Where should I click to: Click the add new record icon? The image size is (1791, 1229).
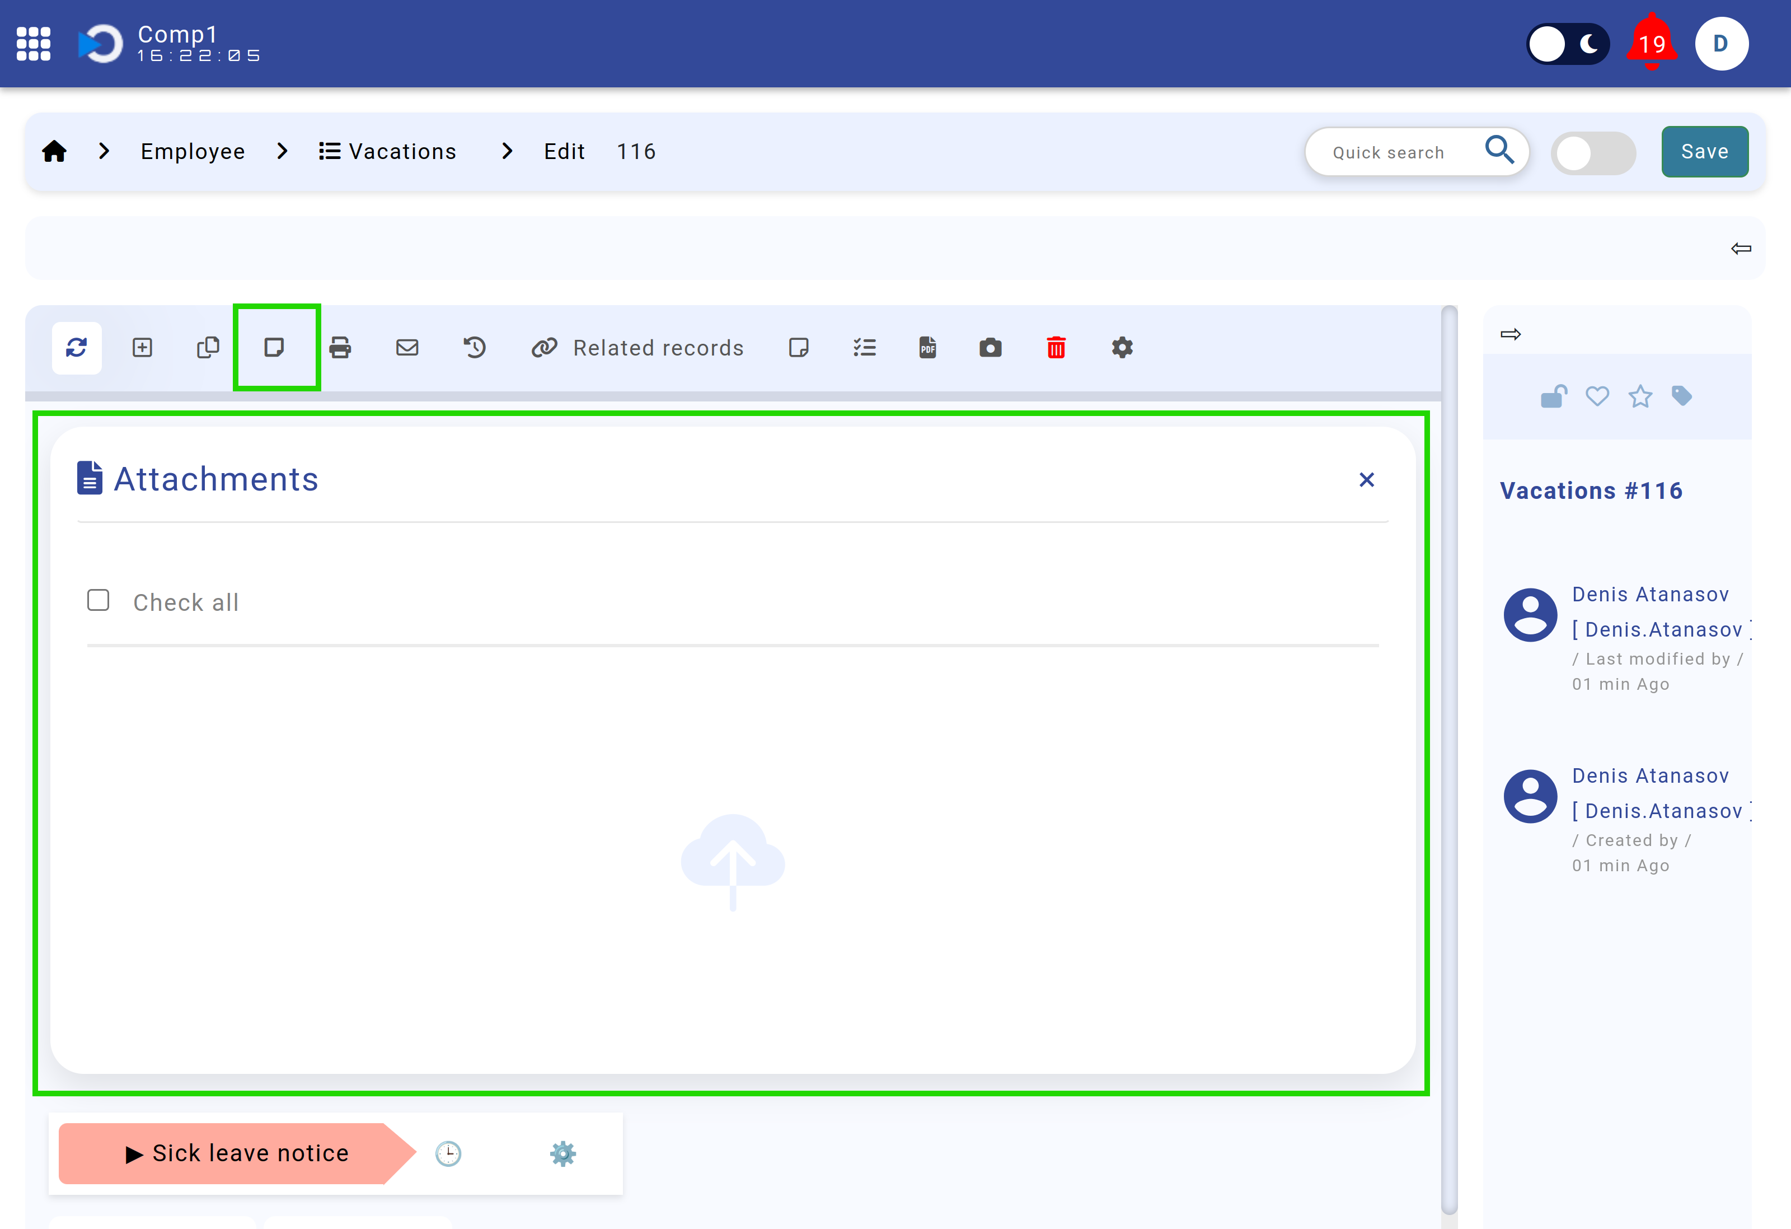(143, 347)
